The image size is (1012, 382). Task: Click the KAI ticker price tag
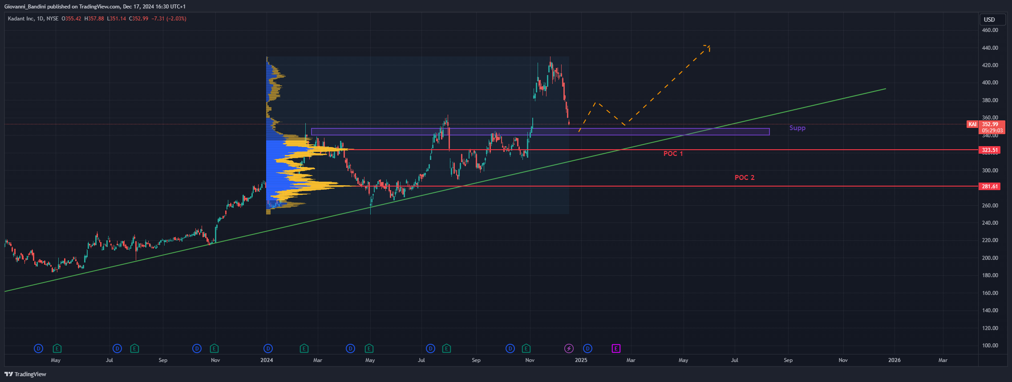point(972,124)
